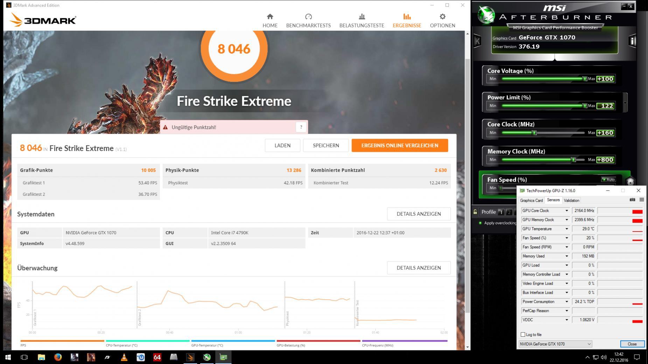Open the Afterburner info panel icon
648x364 pixels.
[632, 41]
